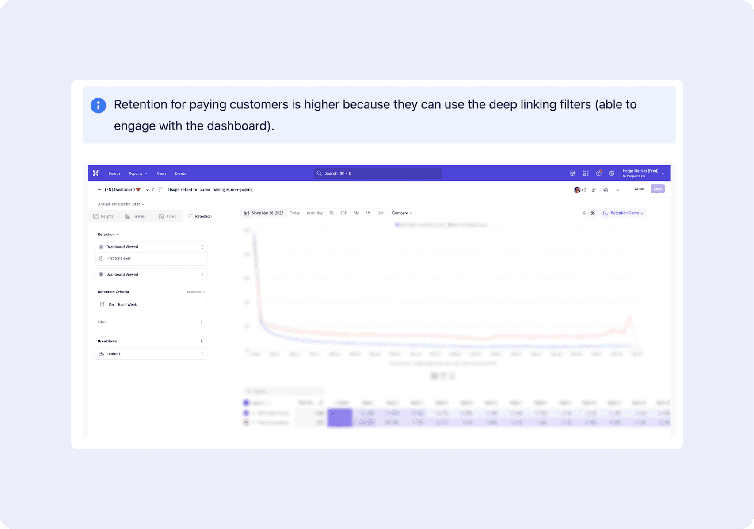The width and height of the screenshot is (754, 529).
Task: Select the 6M date range
Action: pyautogui.click(x=368, y=213)
